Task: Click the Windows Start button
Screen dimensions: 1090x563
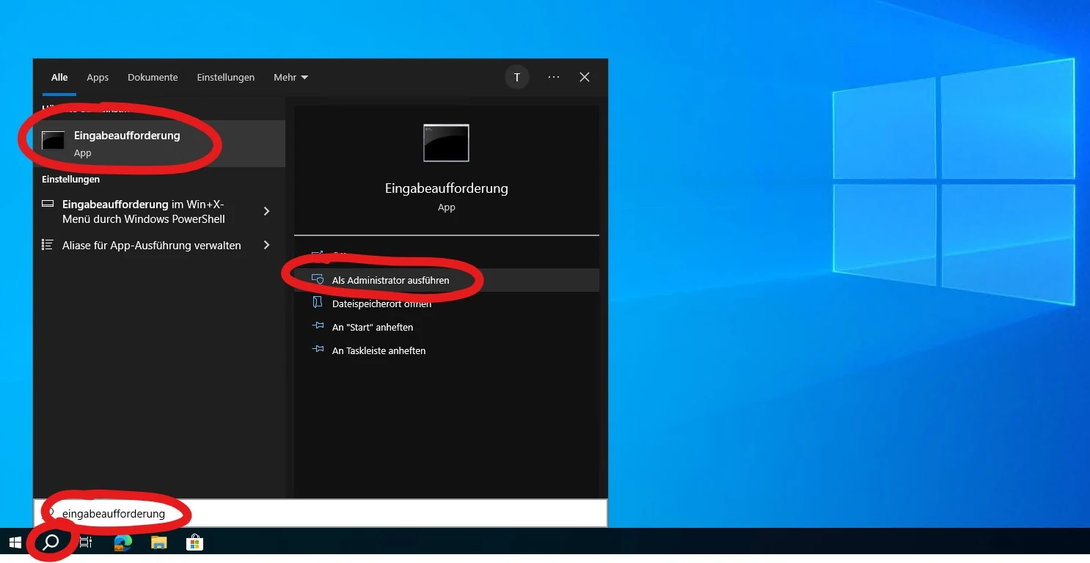Action: click(15, 542)
